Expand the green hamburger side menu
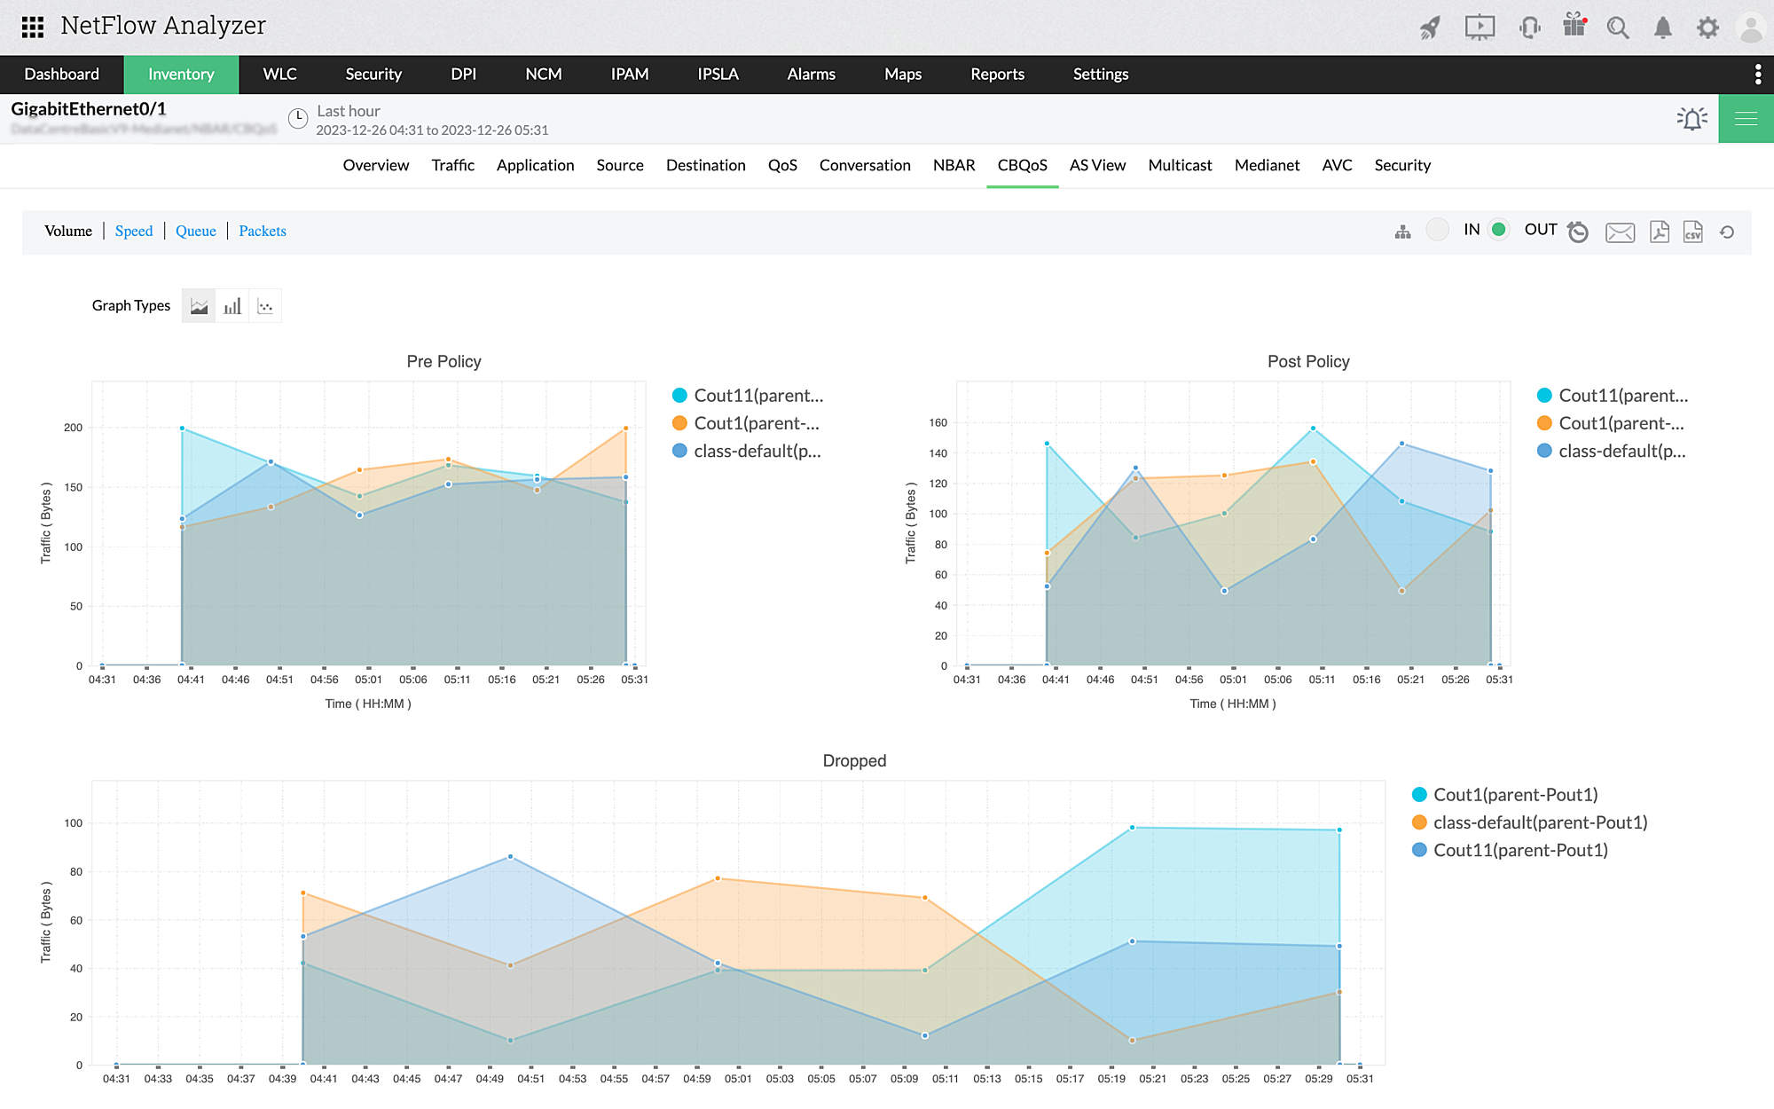This screenshot has height=1109, width=1774. tap(1746, 118)
